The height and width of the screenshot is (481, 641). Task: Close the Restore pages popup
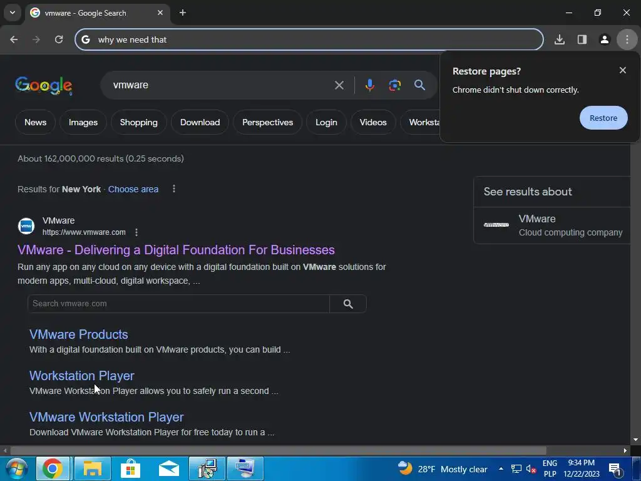click(623, 70)
